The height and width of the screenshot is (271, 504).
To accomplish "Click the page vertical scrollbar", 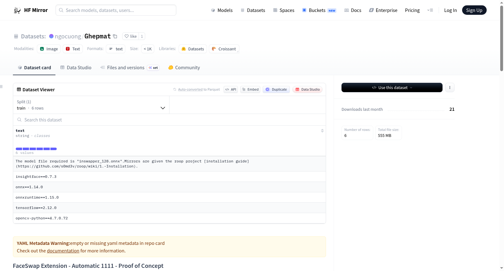I will click(501, 38).
